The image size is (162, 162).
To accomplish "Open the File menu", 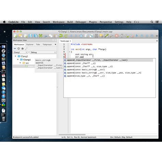I will click(x=23, y=22).
